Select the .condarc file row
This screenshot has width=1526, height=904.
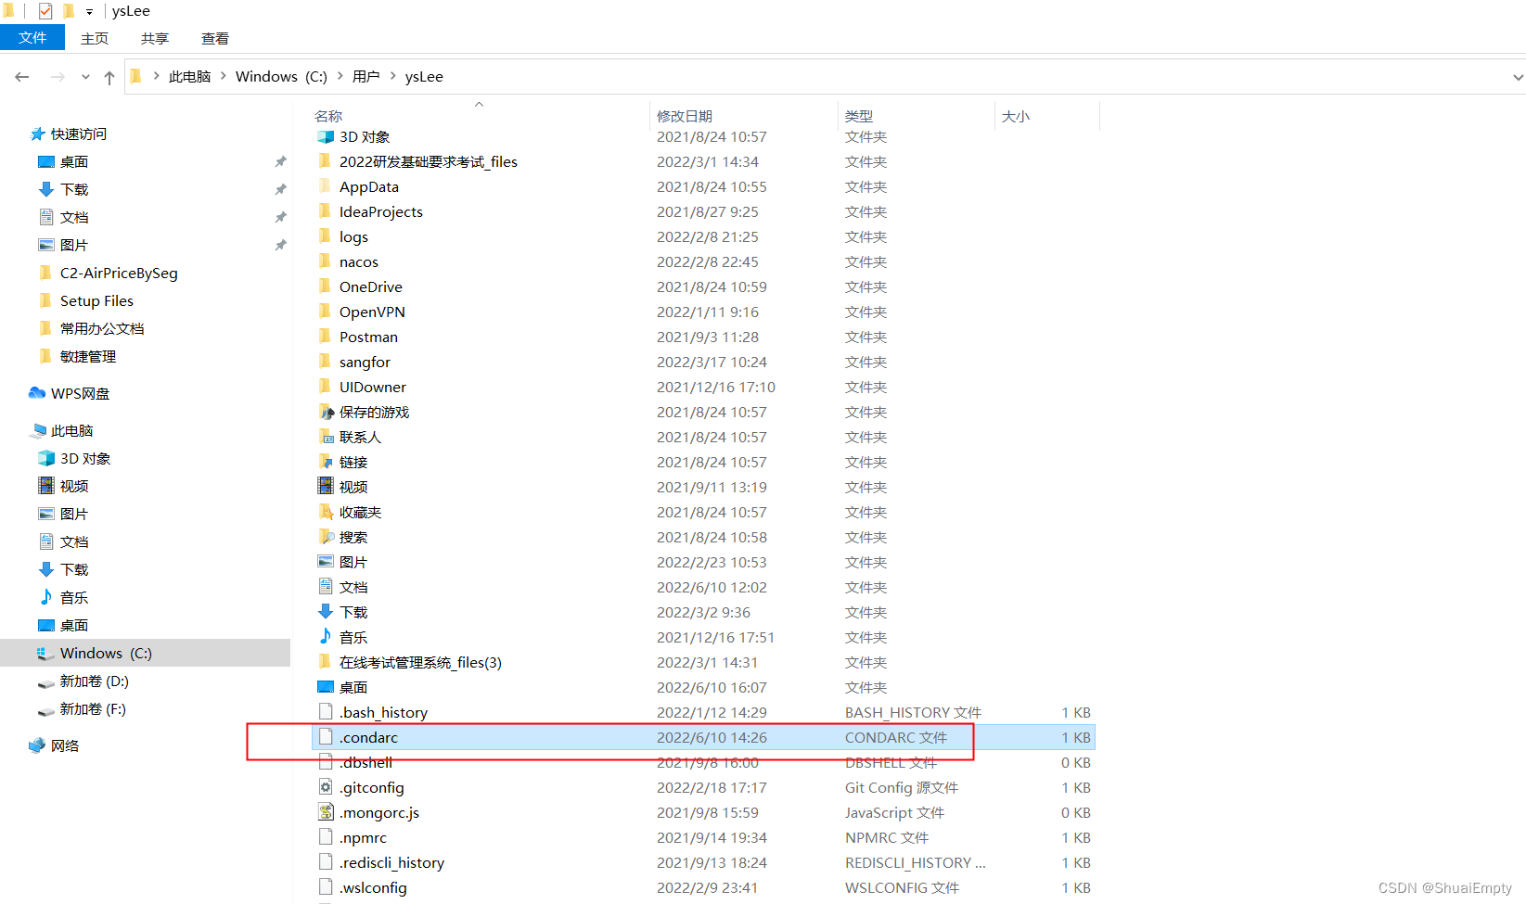coord(368,736)
